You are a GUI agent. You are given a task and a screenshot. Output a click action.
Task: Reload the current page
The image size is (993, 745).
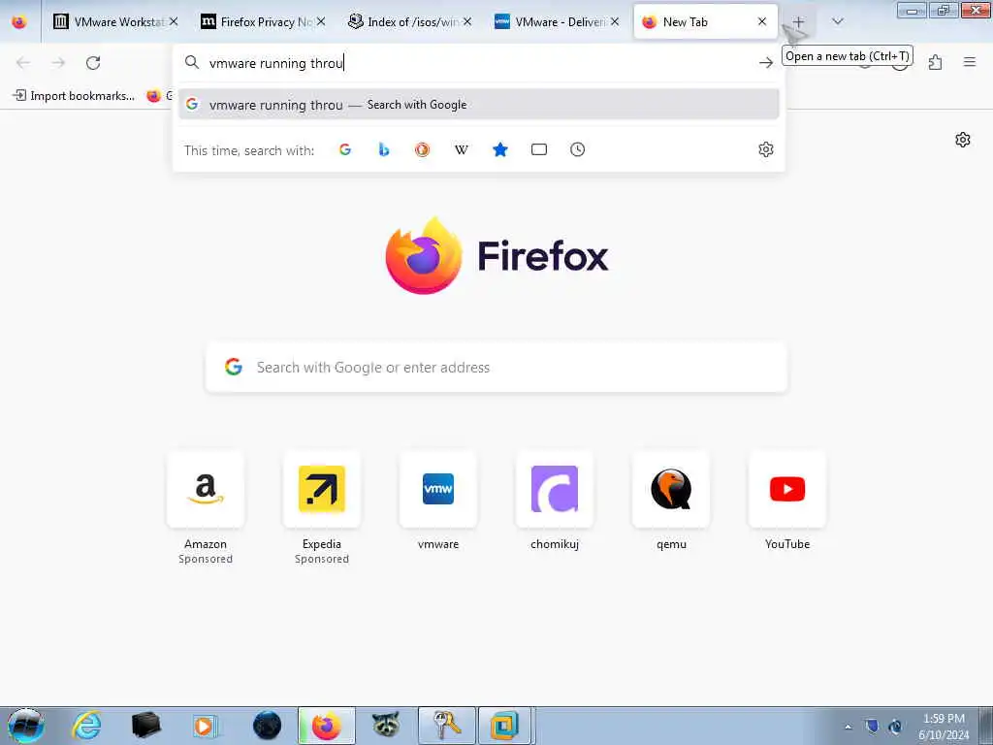click(93, 63)
